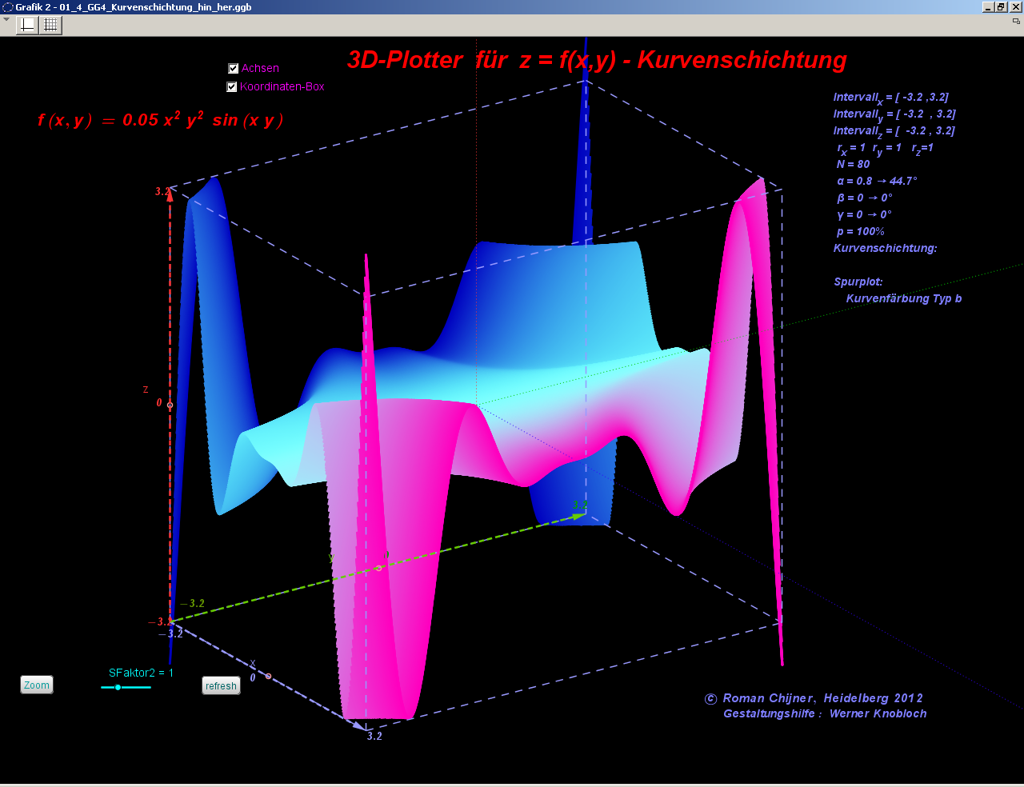Click the 3D-Plotter title text
The image size is (1024, 787).
(597, 60)
